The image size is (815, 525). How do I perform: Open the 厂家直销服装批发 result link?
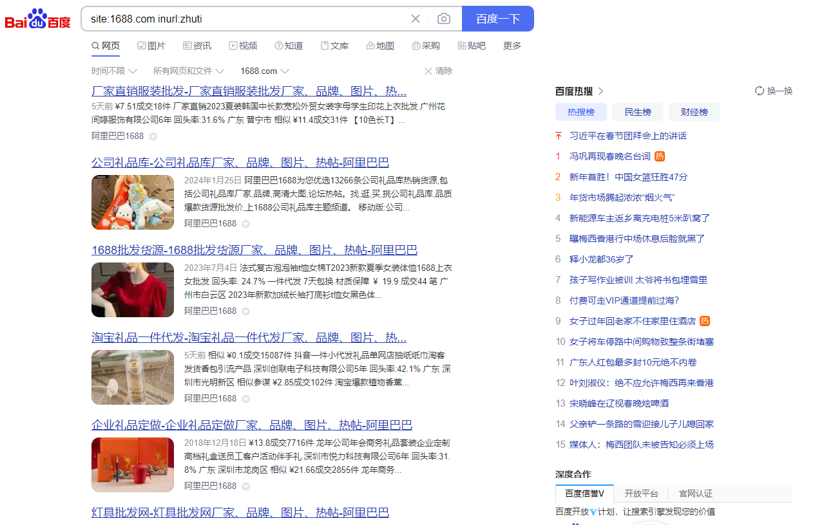pyautogui.click(x=249, y=90)
